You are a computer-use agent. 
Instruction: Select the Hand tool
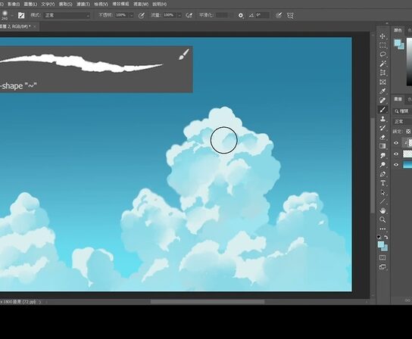tap(382, 210)
